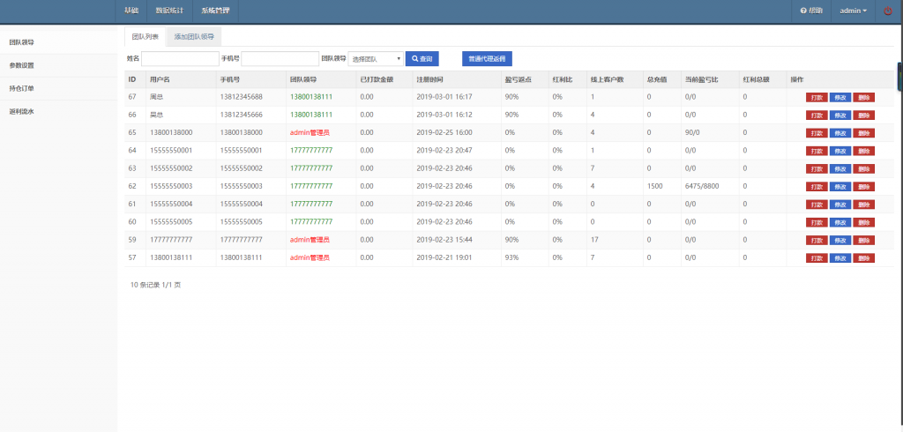
Task: Switch to the 添加团队领导 tab
Action: (193, 36)
